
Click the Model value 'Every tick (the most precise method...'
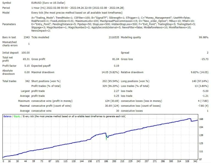coord(77,13)
